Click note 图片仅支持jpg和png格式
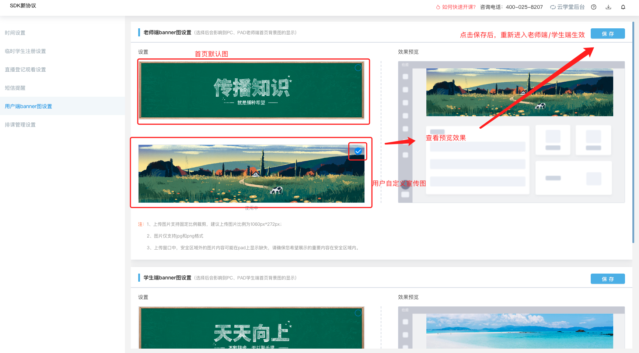 click(175, 236)
